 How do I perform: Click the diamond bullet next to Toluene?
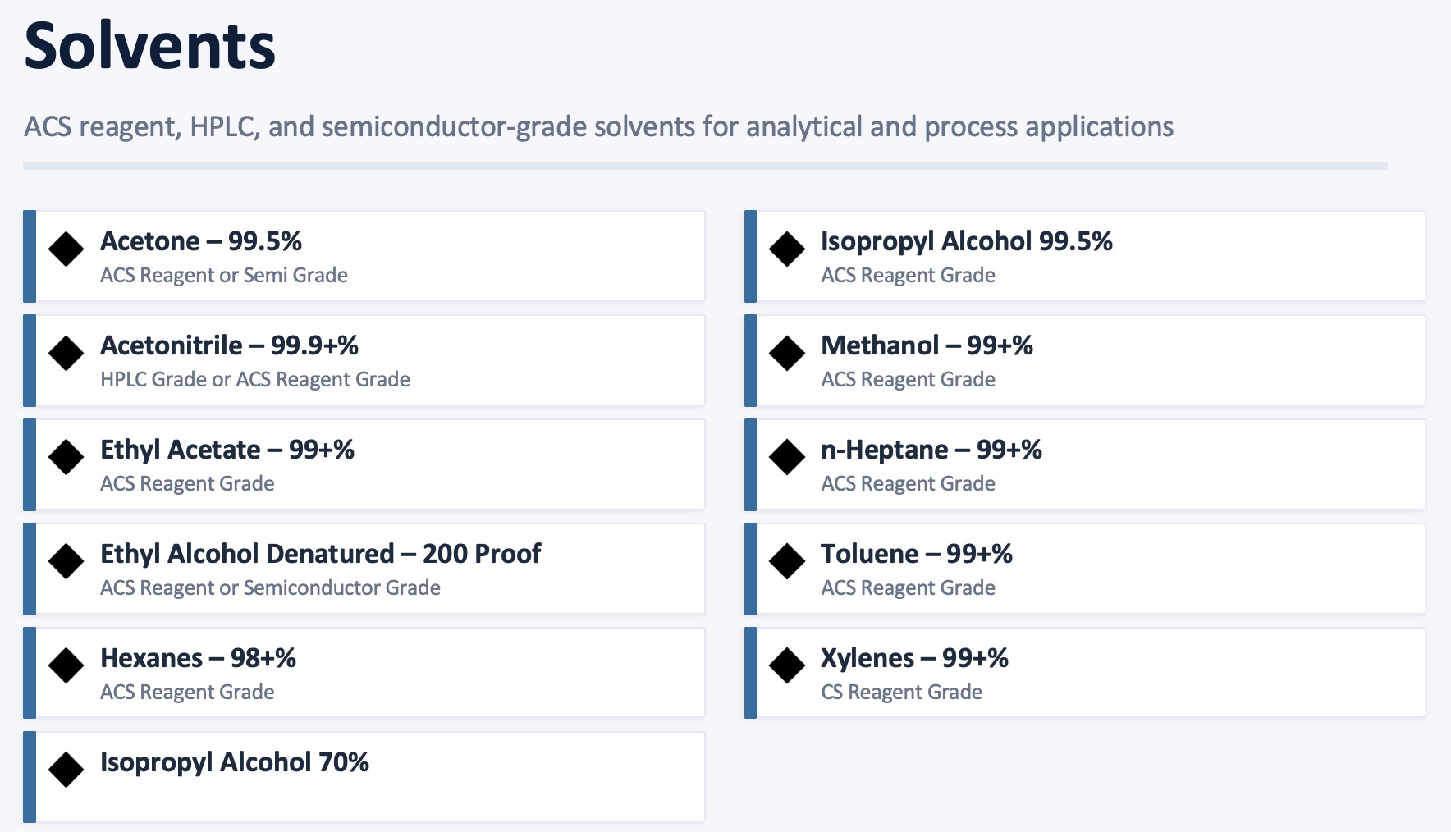[787, 561]
